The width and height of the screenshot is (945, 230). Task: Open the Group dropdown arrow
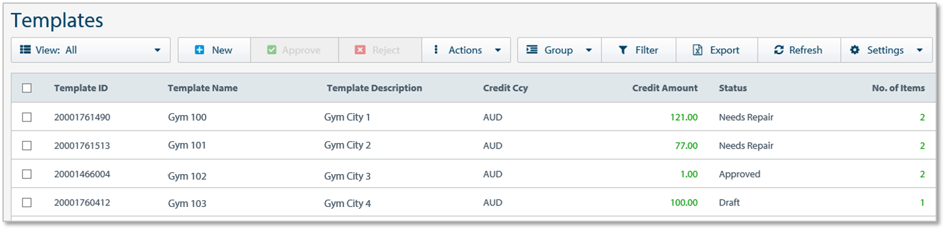point(588,50)
